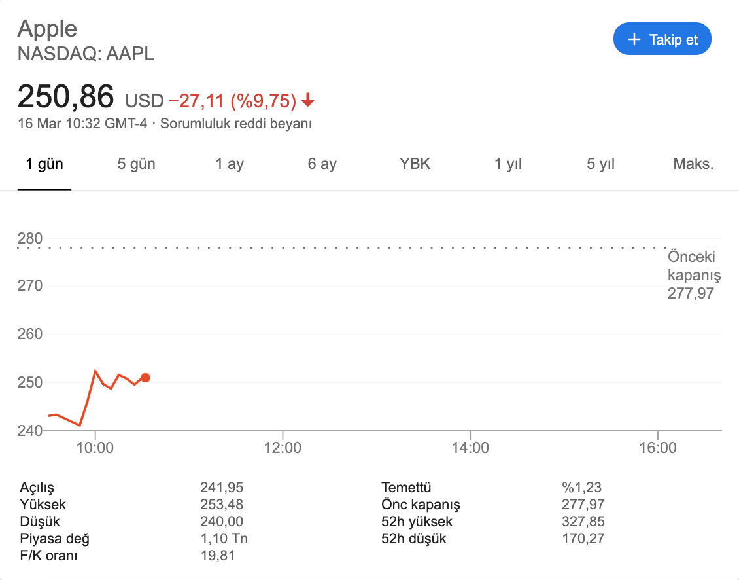The height and width of the screenshot is (580, 739).
Task: Click the 14:00 marker on time axis
Action: click(x=470, y=447)
